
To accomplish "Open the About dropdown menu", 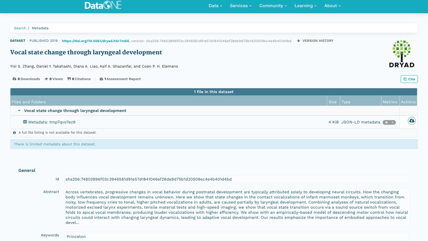I will [x=332, y=6].
